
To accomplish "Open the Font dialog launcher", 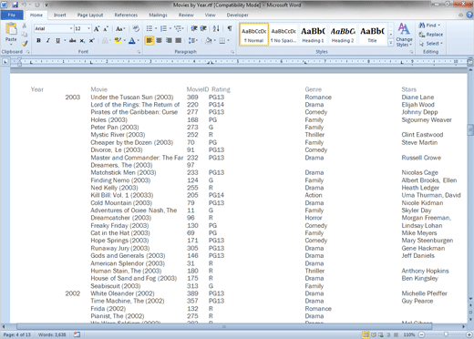I will 139,52.
